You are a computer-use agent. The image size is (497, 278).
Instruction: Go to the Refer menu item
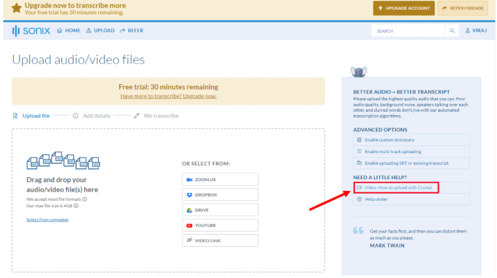click(x=133, y=31)
